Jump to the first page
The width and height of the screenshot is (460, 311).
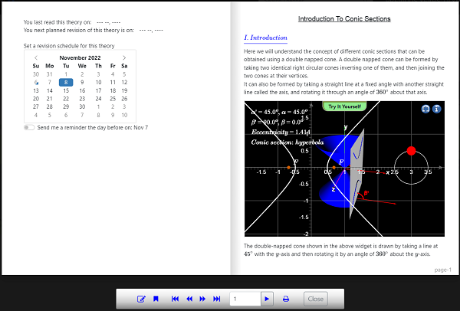tap(176, 299)
